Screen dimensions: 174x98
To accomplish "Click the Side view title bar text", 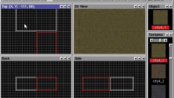I will click(x=78, y=59).
